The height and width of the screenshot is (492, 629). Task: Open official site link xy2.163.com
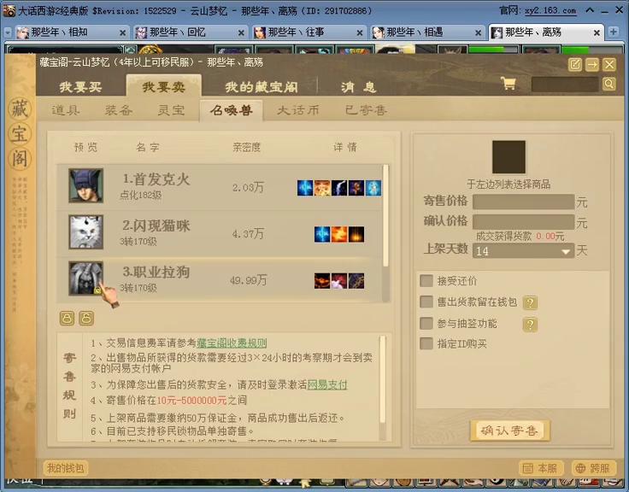[550, 10]
